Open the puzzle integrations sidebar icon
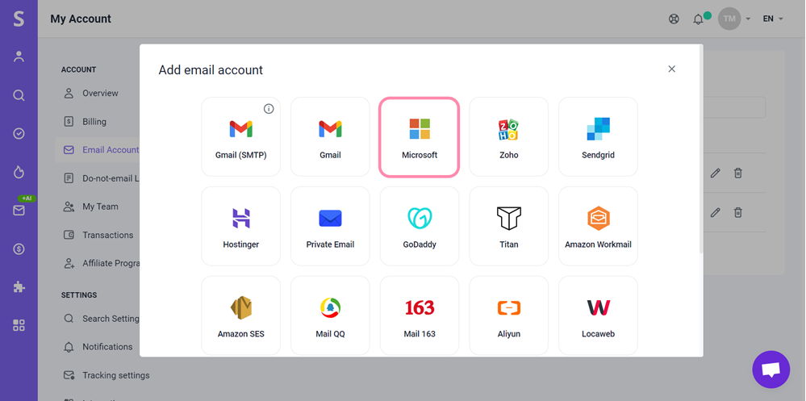Screen dimensions: 806x401 click(19, 287)
